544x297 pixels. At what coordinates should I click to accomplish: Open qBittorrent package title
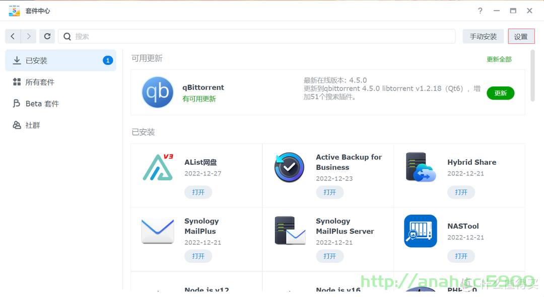pyautogui.click(x=203, y=87)
